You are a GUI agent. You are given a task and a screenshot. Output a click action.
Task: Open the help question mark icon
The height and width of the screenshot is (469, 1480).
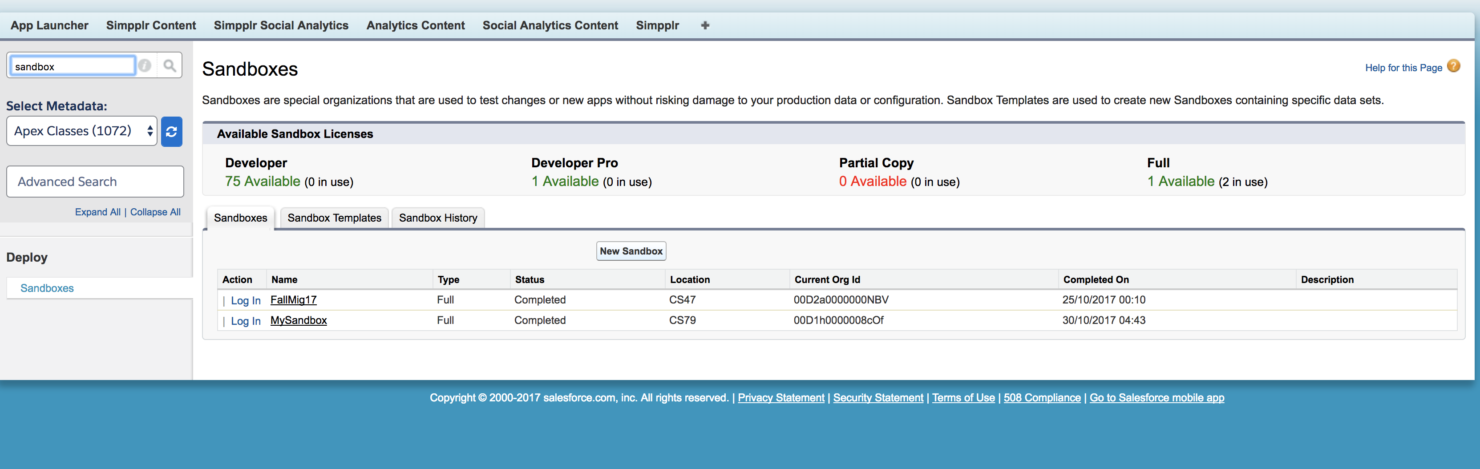[1453, 66]
